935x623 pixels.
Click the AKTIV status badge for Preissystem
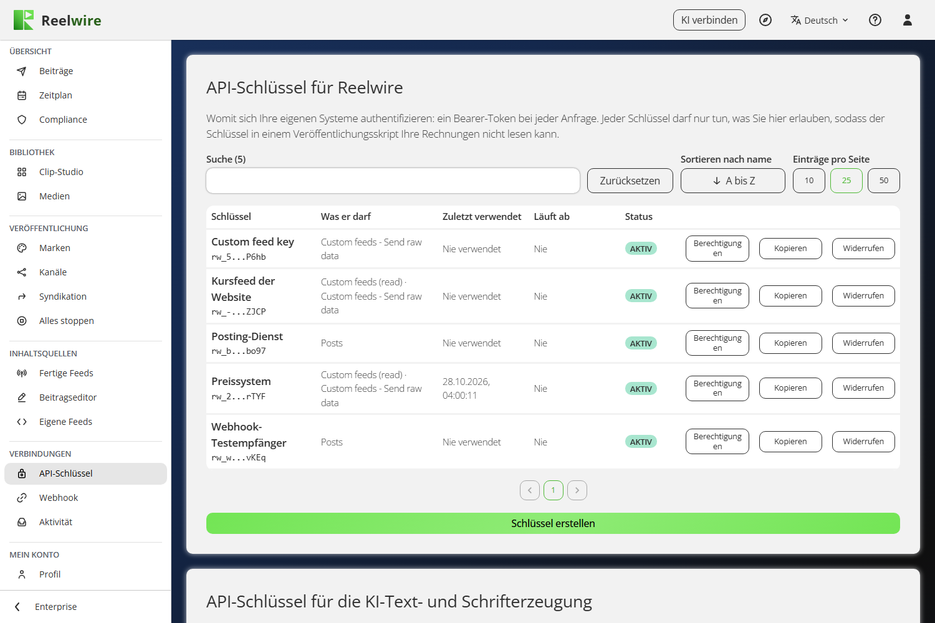pyautogui.click(x=641, y=389)
